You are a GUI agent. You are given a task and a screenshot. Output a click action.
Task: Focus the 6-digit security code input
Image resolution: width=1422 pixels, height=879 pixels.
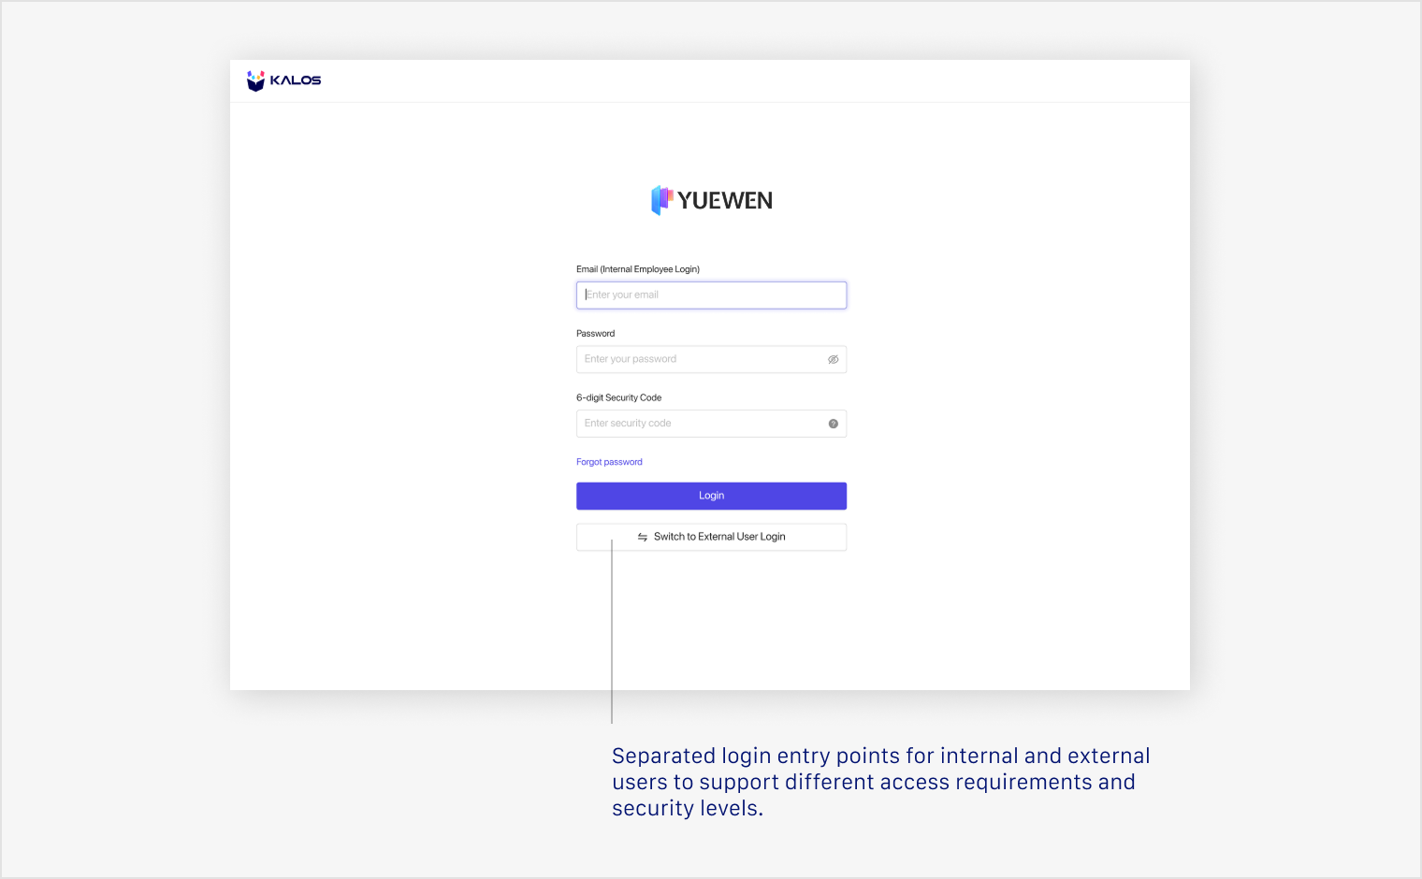[702, 423]
